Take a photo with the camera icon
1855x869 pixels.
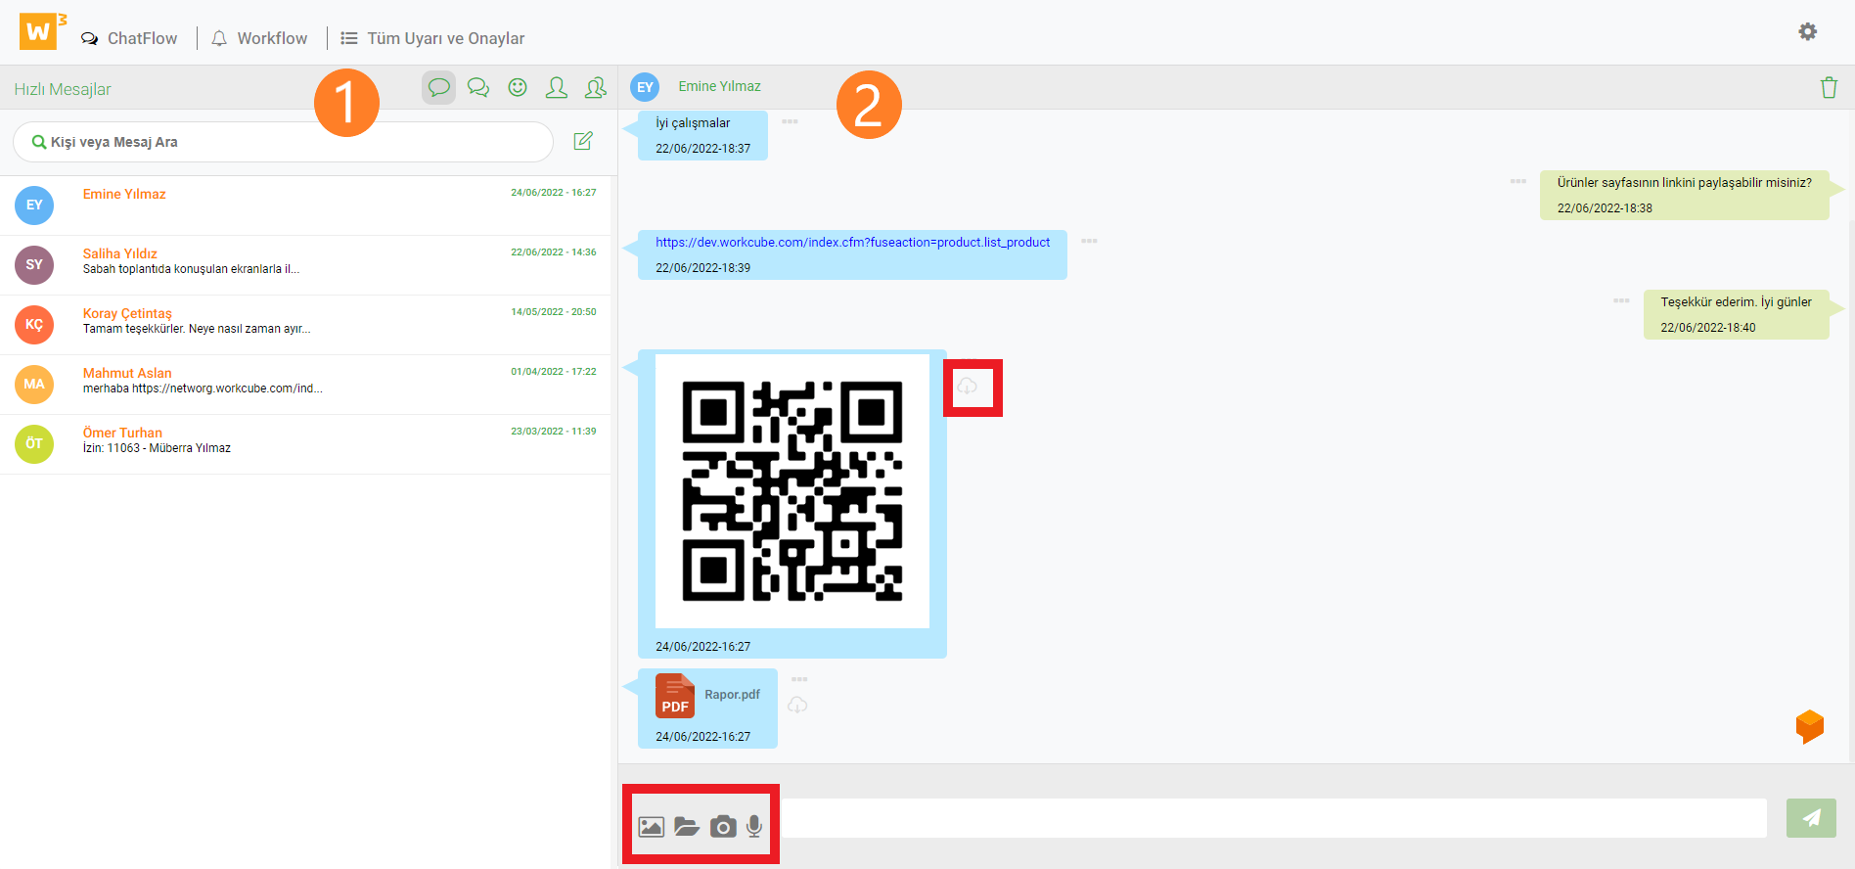point(723,827)
